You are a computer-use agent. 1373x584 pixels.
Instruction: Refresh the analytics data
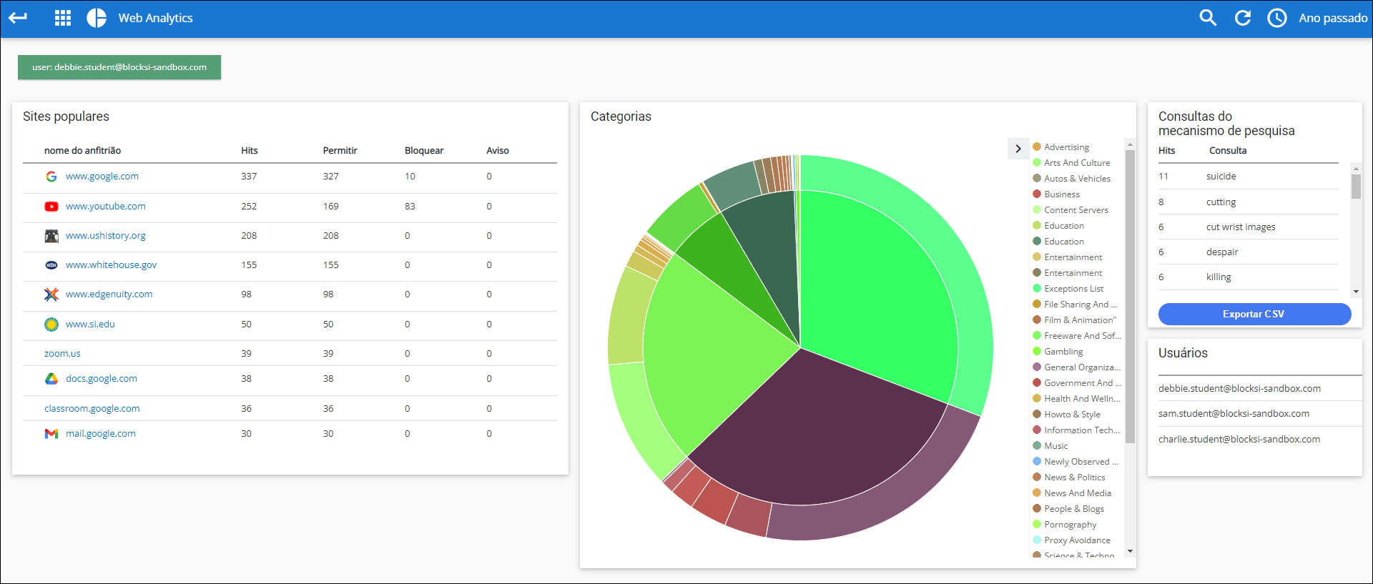pyautogui.click(x=1243, y=18)
